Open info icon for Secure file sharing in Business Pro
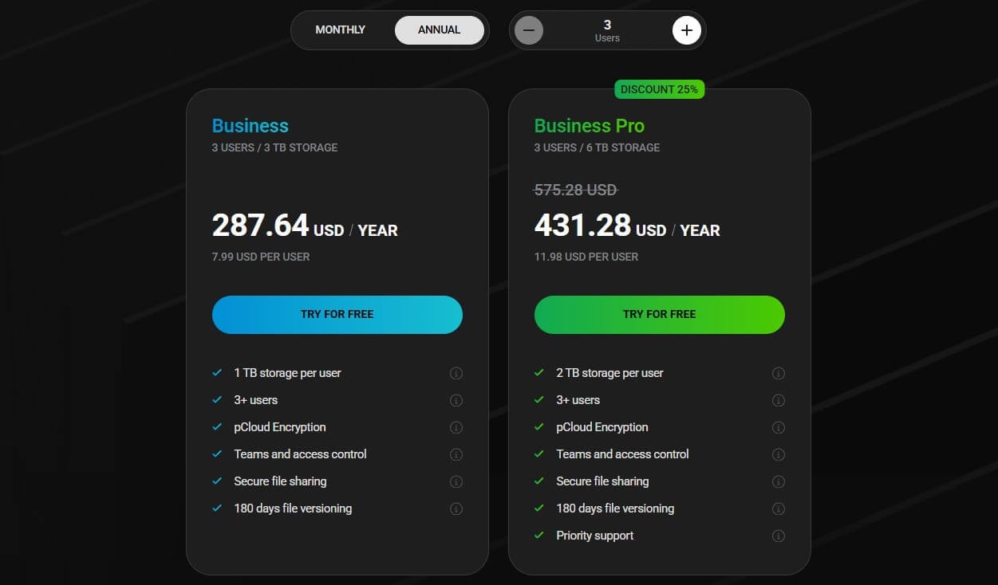This screenshot has height=585, width=998. point(779,481)
